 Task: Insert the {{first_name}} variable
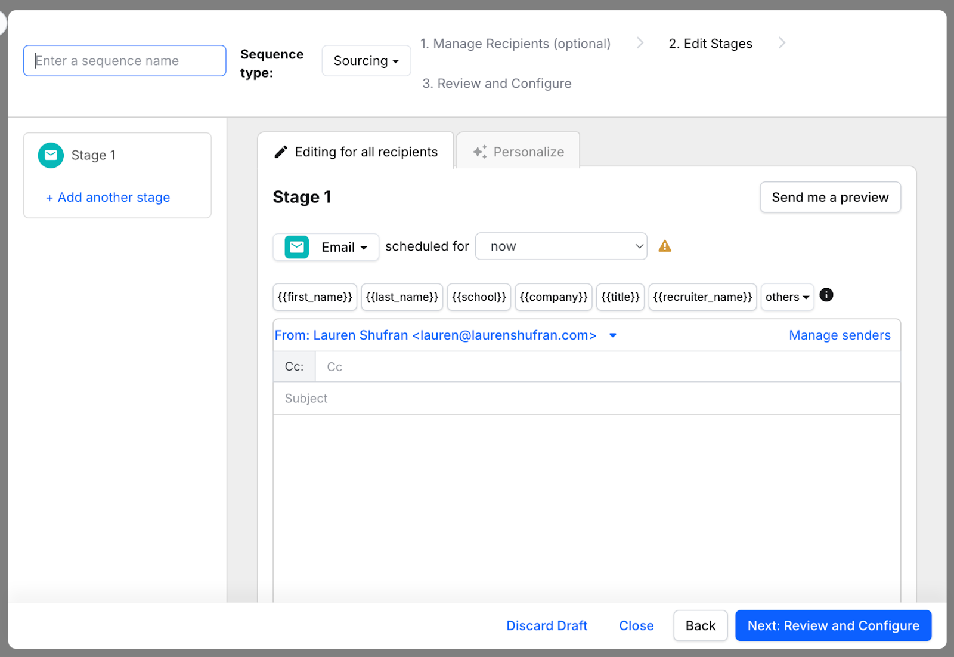pyautogui.click(x=315, y=297)
